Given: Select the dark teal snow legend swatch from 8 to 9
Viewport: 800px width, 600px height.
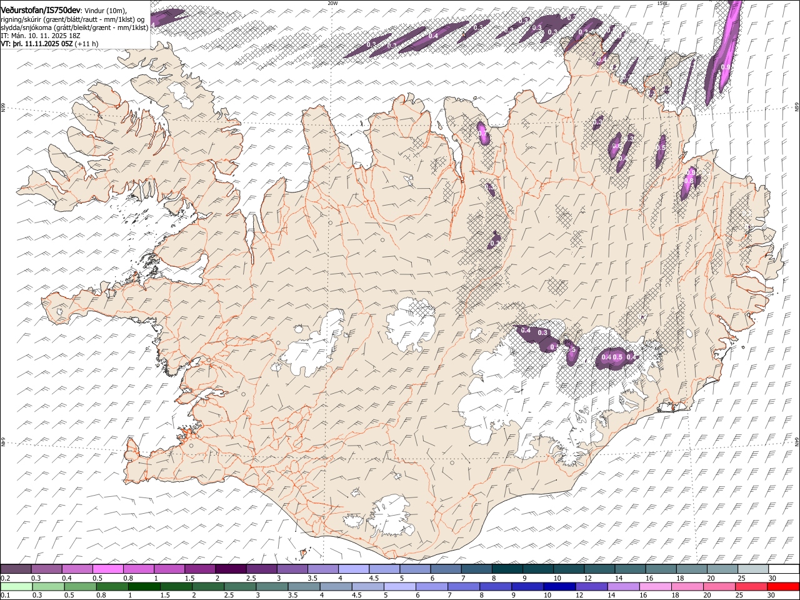Looking at the screenshot, I should pos(507,569).
